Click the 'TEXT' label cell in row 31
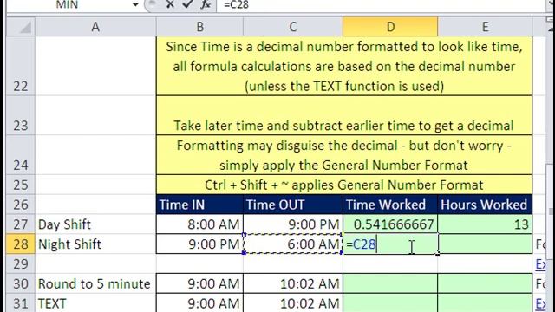Viewport: 555px width, 312px height. click(95, 302)
